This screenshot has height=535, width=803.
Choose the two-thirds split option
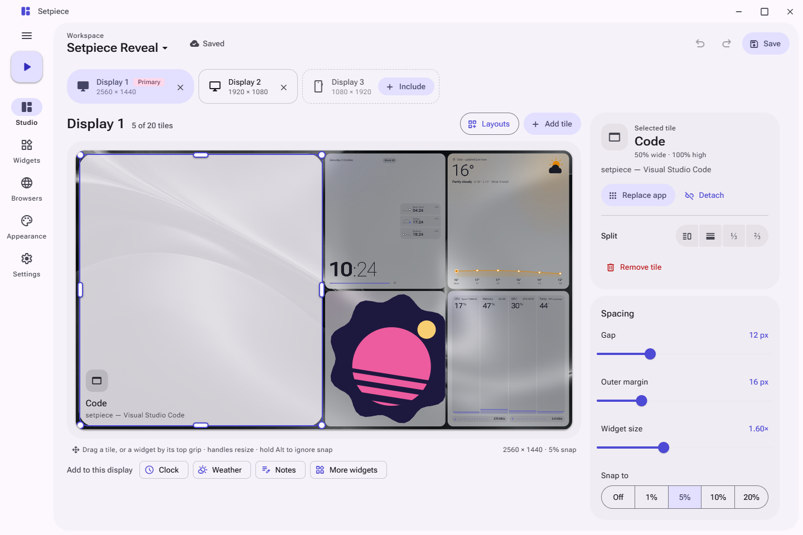coord(757,236)
